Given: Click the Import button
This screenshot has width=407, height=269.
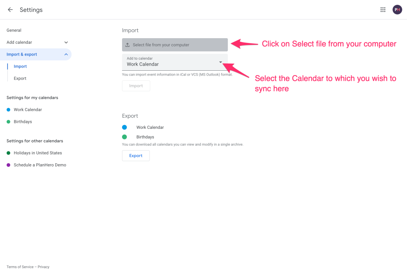Looking at the screenshot, I should [x=136, y=85].
